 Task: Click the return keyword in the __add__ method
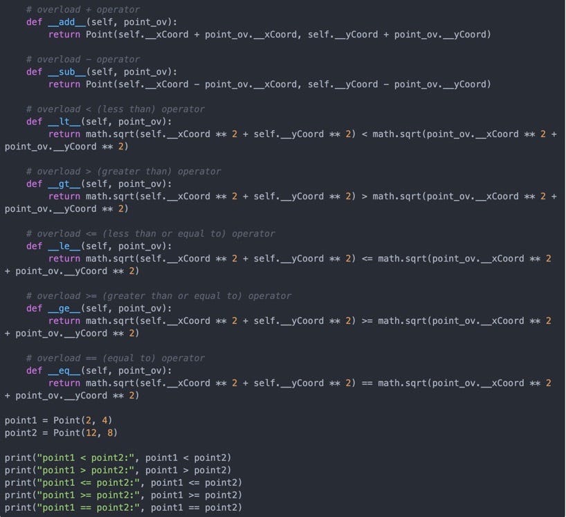click(x=64, y=35)
